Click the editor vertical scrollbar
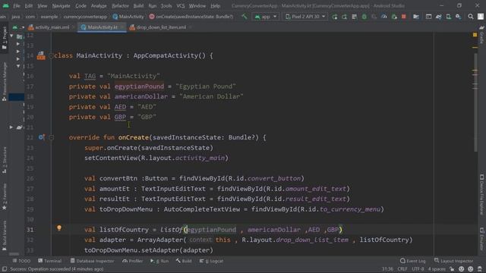The image size is (486, 273). [x=476, y=102]
